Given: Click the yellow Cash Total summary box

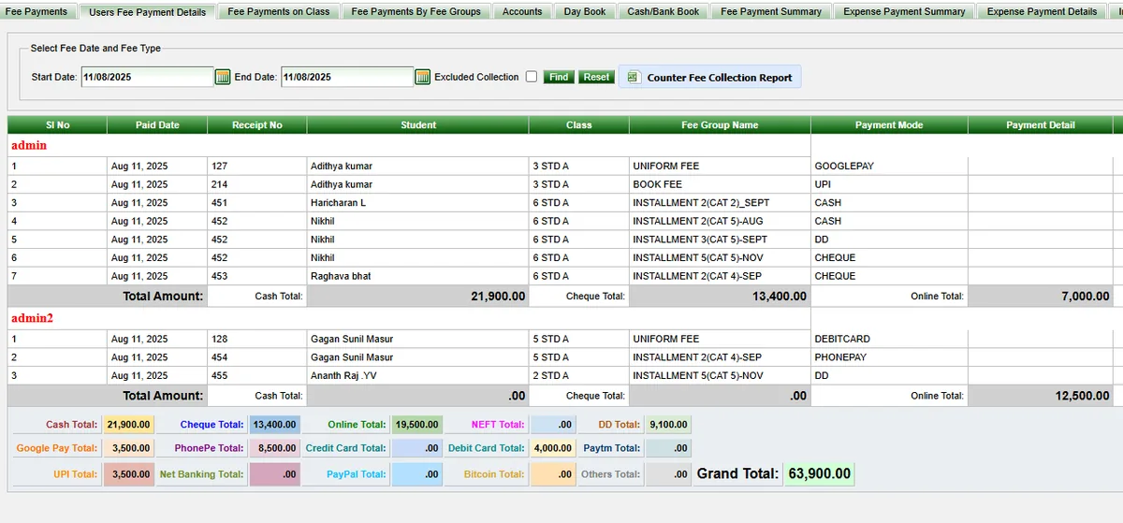Looking at the screenshot, I should tap(128, 425).
